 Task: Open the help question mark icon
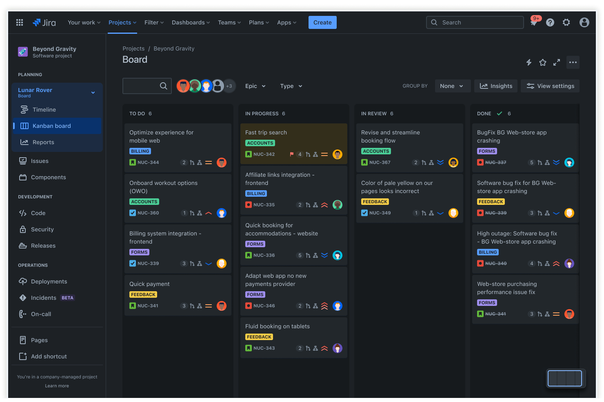tap(550, 22)
